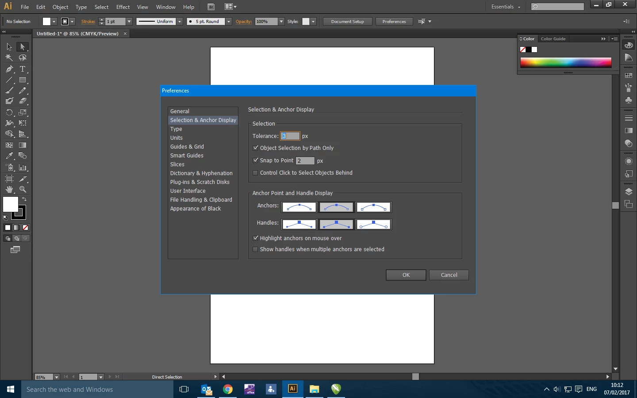Click OK in Preferences dialog

click(x=406, y=275)
